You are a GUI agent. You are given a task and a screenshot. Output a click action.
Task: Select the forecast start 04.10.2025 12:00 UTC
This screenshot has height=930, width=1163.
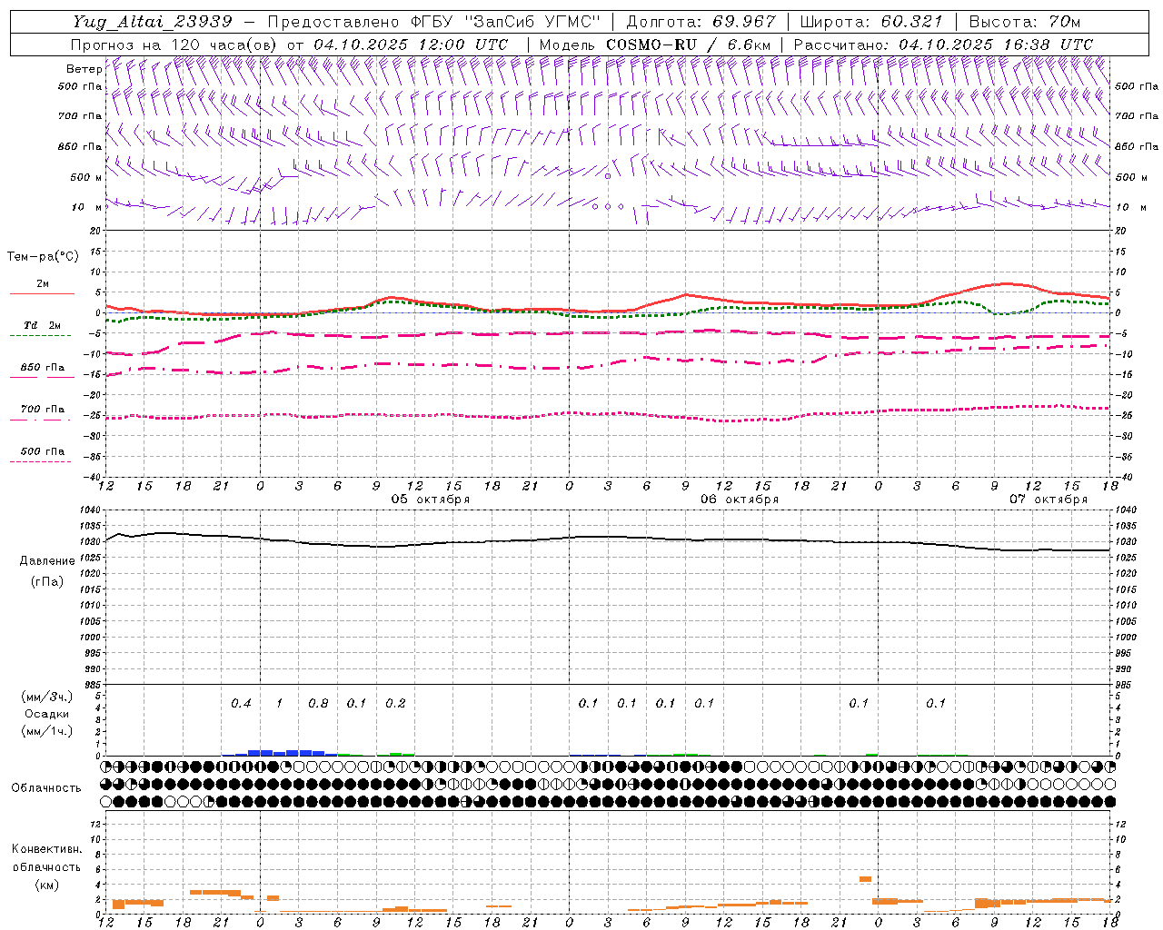pos(411,45)
